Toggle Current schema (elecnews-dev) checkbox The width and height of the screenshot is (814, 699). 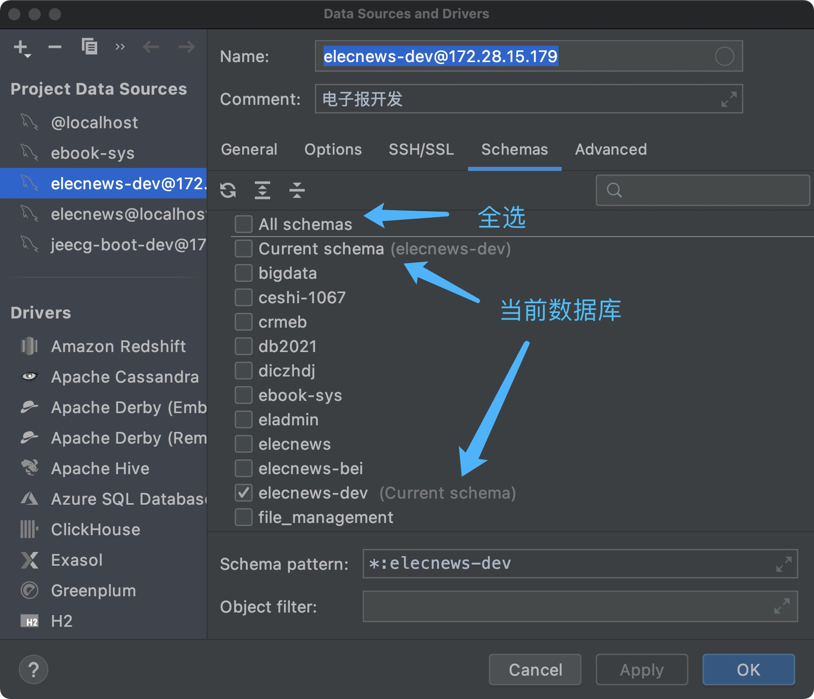[244, 249]
